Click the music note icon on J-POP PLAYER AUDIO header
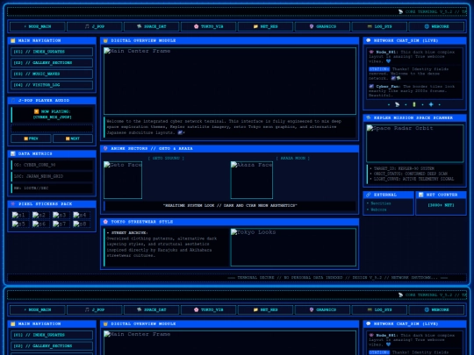474x355 pixels. click(13, 100)
